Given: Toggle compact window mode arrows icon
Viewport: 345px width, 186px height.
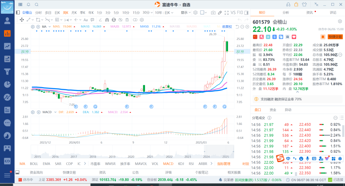Looking at the screenshot, I should (x=316, y=4).
